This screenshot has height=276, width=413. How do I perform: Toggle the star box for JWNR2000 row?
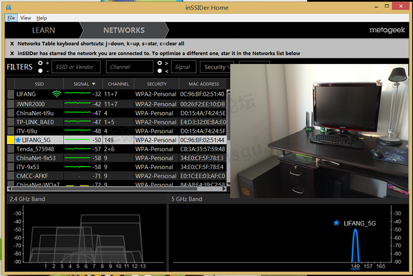click(10, 104)
